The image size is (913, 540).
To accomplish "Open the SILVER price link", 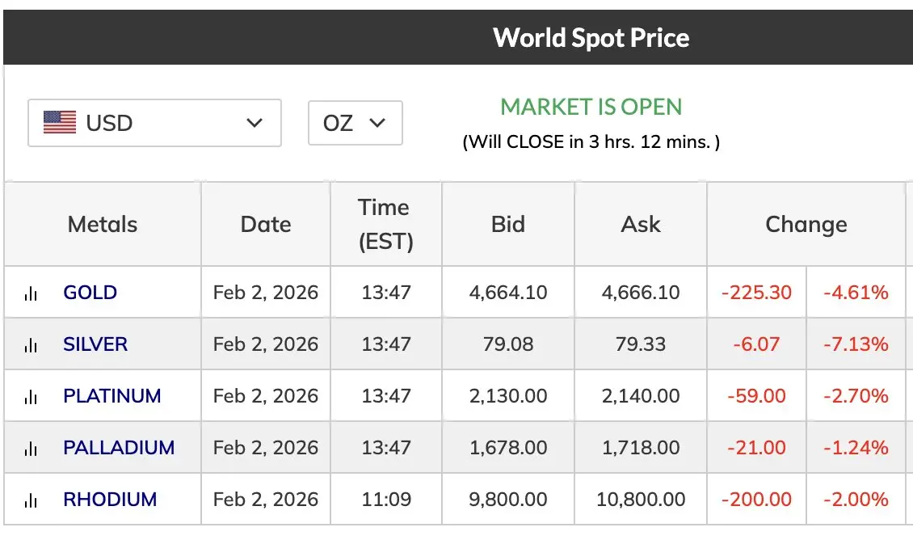I will 95,344.
